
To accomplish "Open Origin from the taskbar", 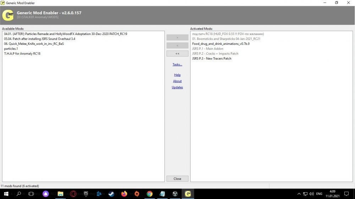I will click(x=137, y=194).
